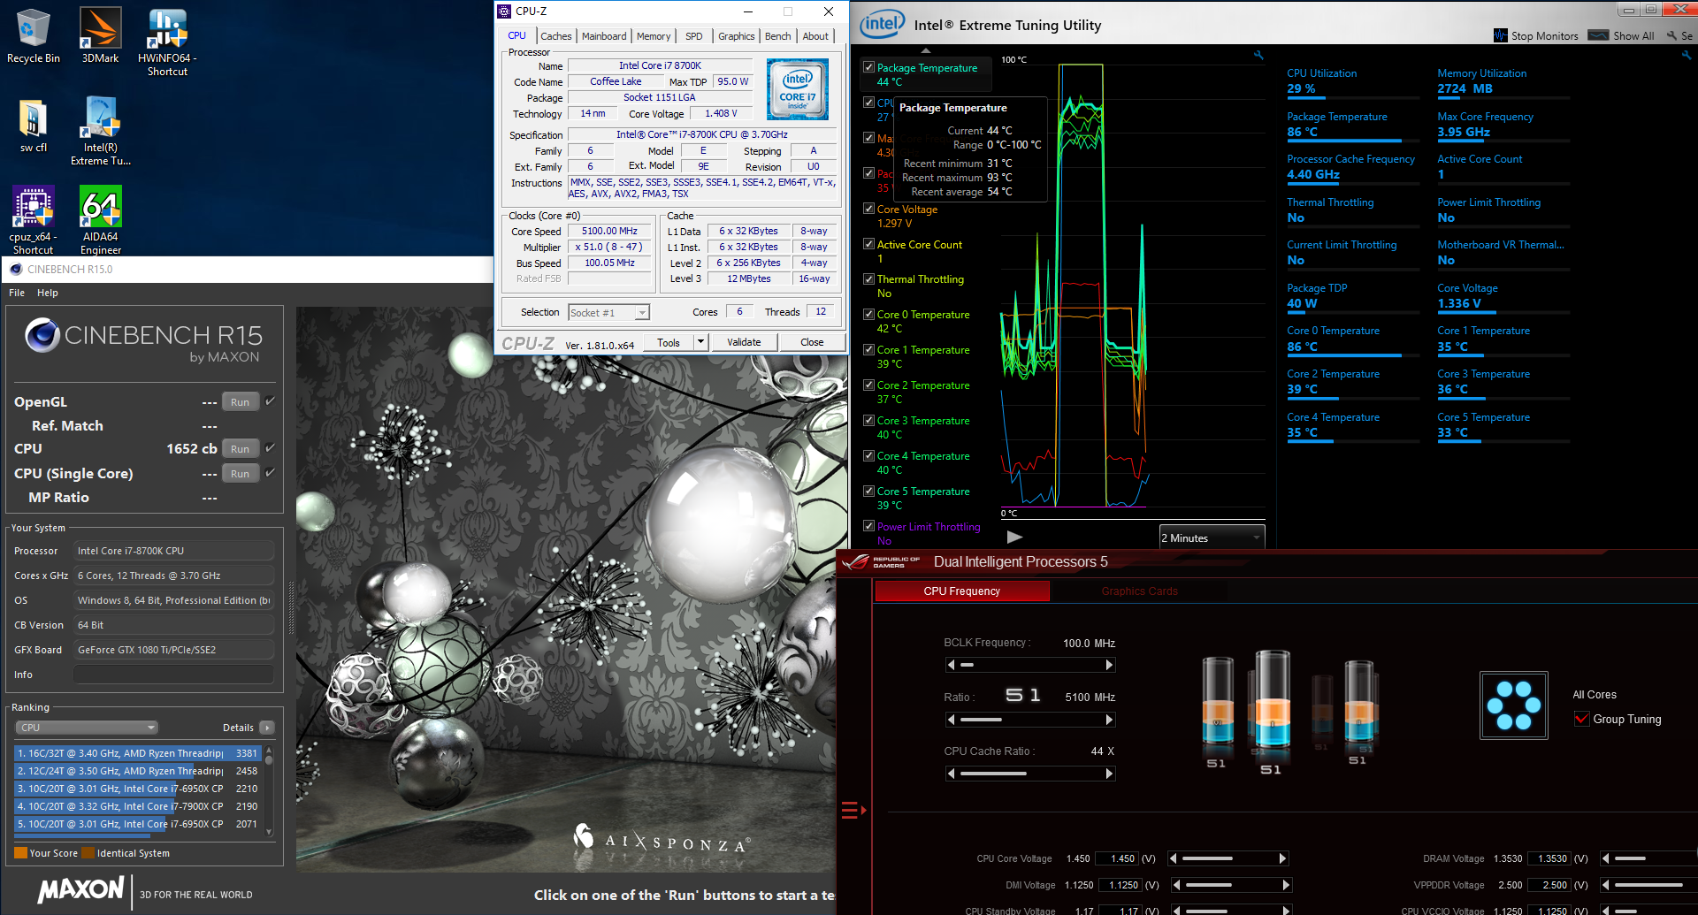1698x915 pixels.
Task: Click the Intel Core i7 logo in CPU-Z
Action: tap(798, 88)
